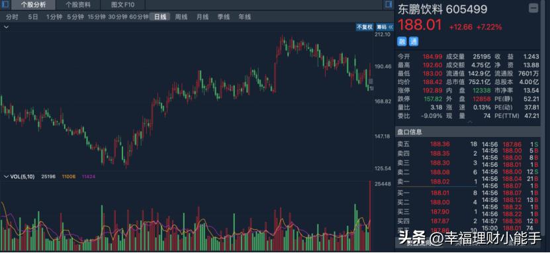
Task: Click the 委比 value -9.09%
Action: tap(432, 116)
